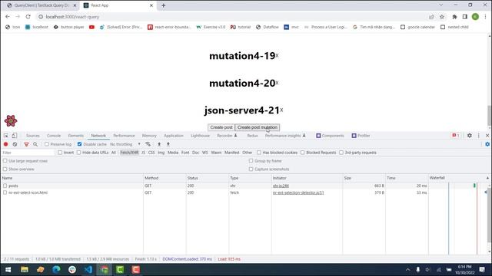The image size is (492, 276).
Task: Clear the network log
Action: [x=15, y=144]
